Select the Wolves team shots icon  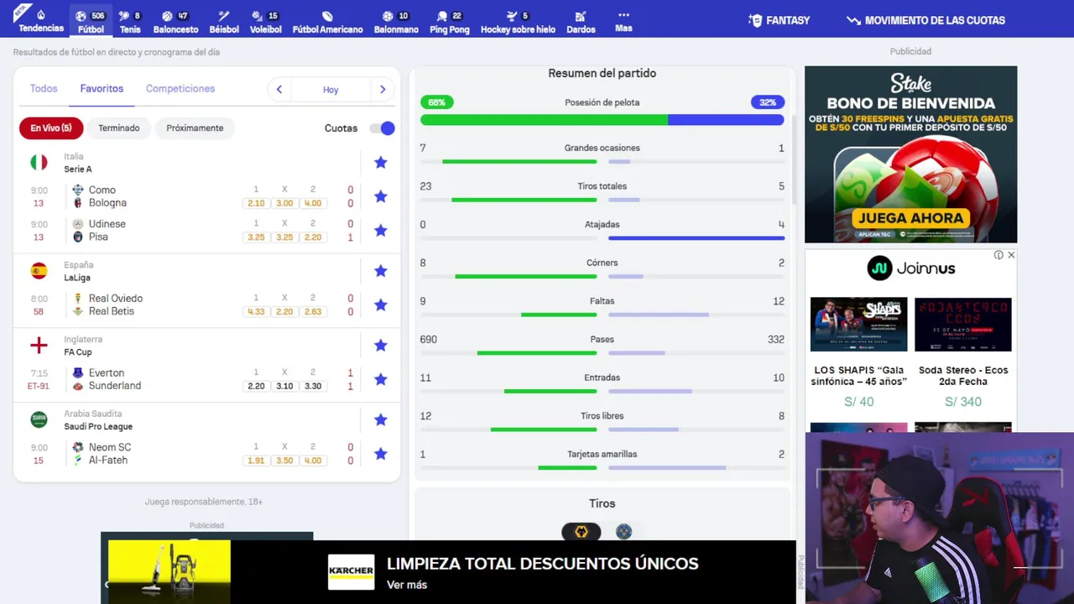(581, 532)
